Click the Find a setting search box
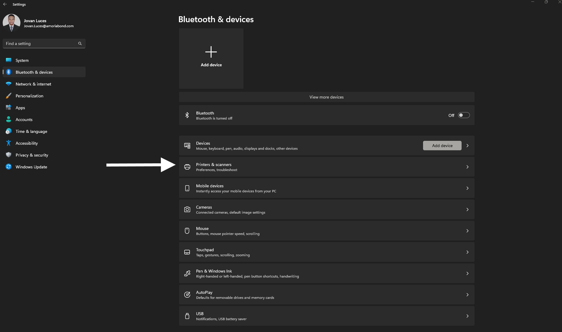 [x=44, y=43]
